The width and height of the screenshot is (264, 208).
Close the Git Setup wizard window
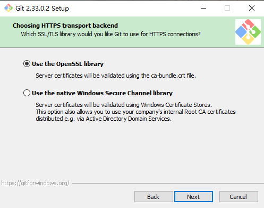click(x=252, y=8)
